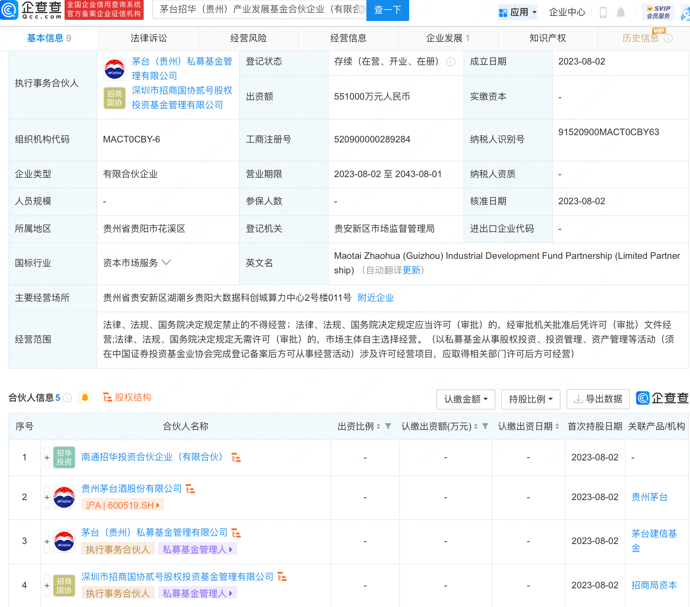Click the notification bell in top header
The height and width of the screenshot is (607, 690).
[x=620, y=13]
